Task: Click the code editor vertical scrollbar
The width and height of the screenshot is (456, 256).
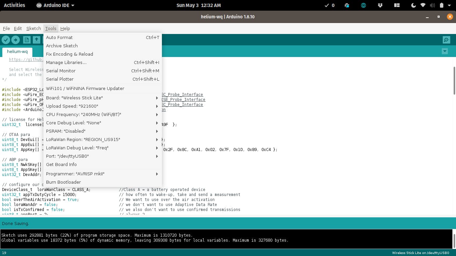Action: [454, 80]
